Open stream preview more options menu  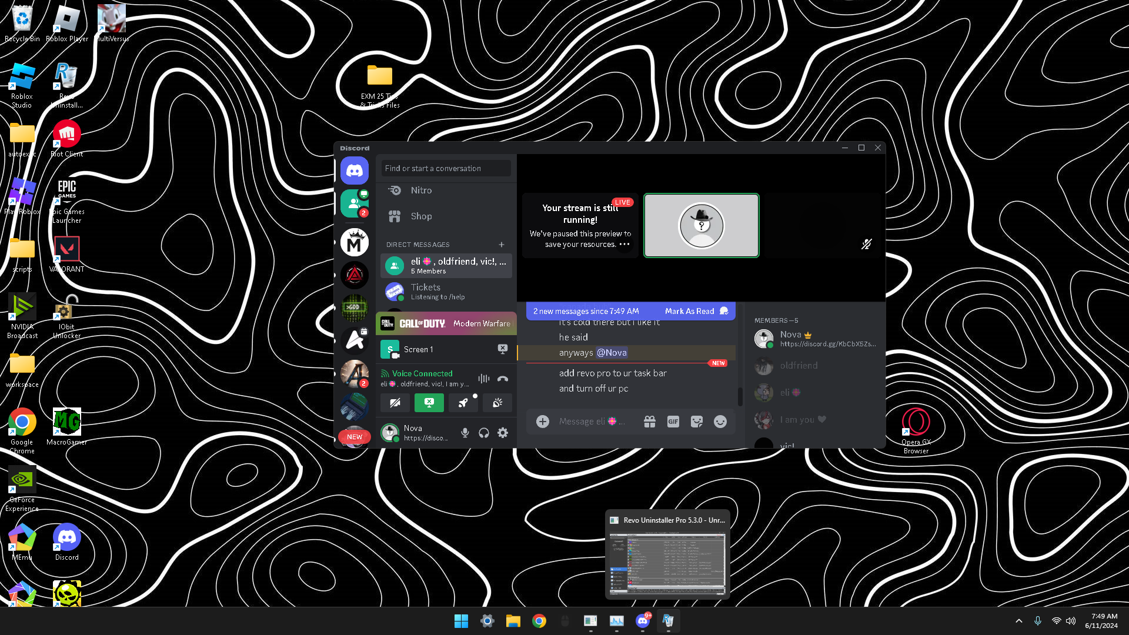[x=624, y=244]
